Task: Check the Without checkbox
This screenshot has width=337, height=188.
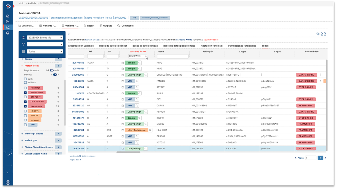Action: (25, 82)
